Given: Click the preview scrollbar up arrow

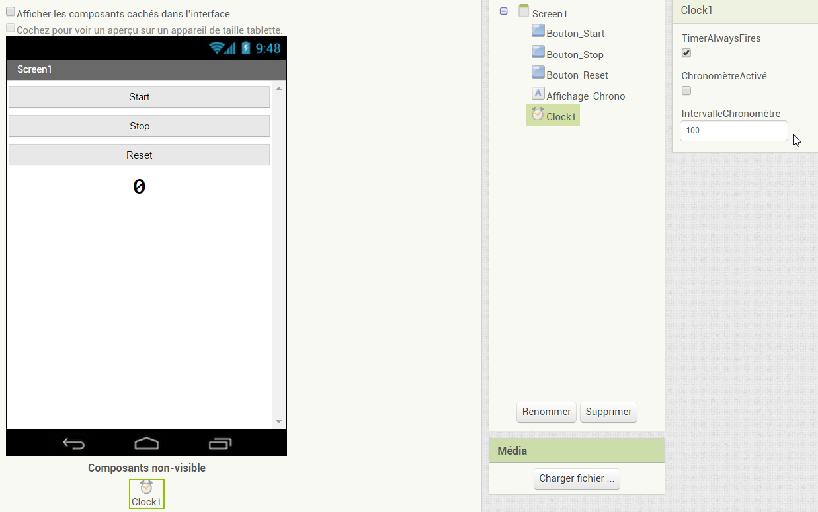Looking at the screenshot, I should coord(278,89).
